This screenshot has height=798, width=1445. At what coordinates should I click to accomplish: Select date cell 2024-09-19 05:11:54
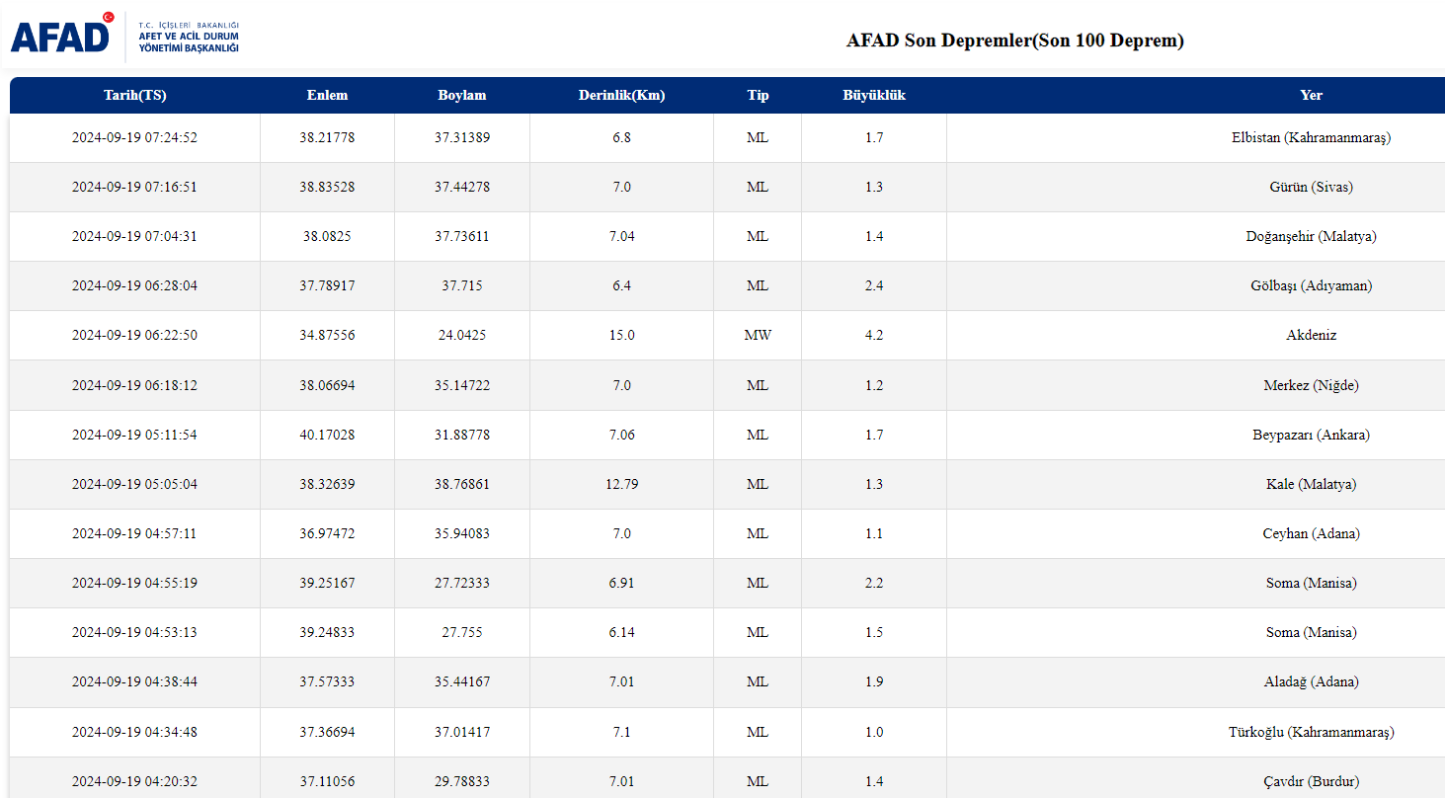click(x=134, y=436)
